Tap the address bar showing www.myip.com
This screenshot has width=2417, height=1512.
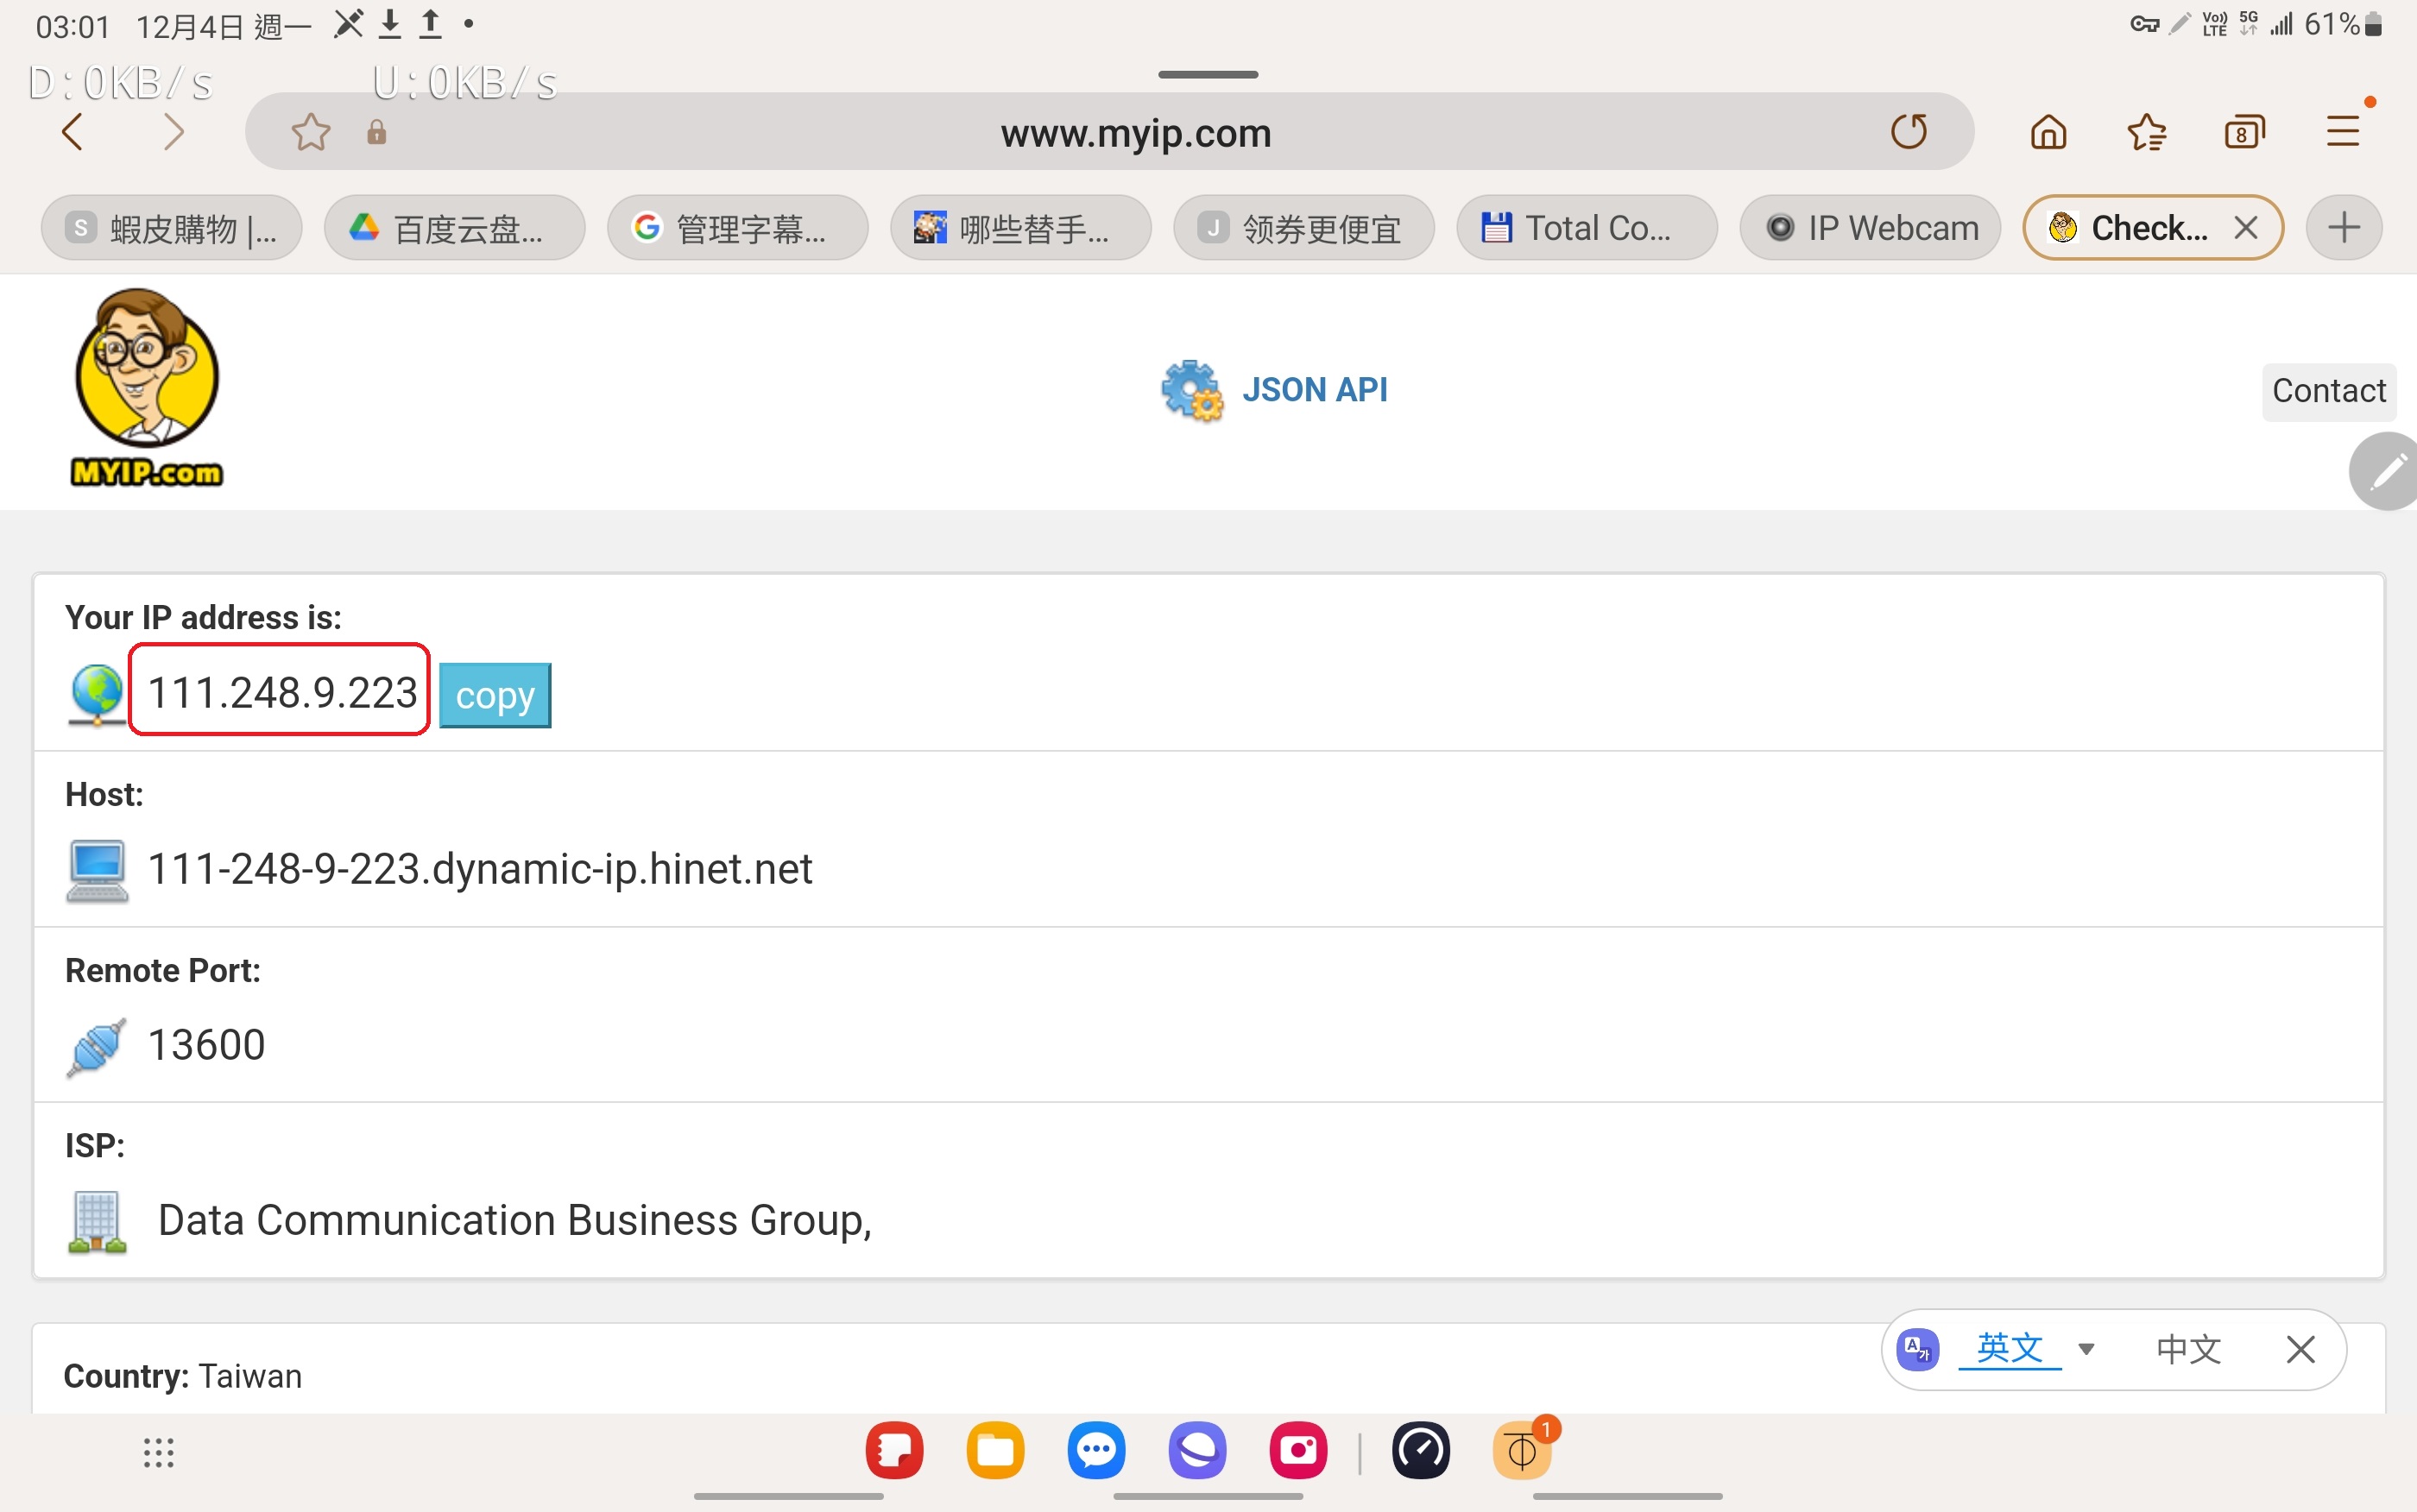click(x=1135, y=131)
